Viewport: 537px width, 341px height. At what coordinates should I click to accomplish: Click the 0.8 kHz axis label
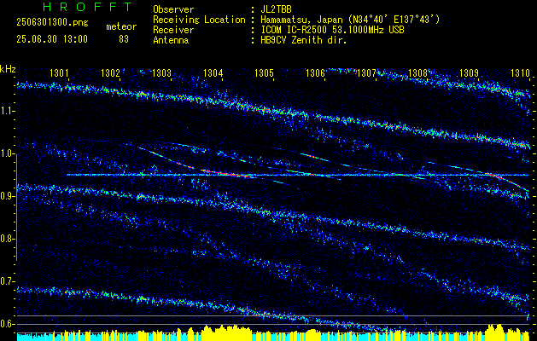tap(7, 239)
